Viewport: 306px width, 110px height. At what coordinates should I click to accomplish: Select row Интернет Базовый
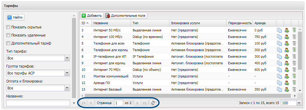click(x=188, y=89)
